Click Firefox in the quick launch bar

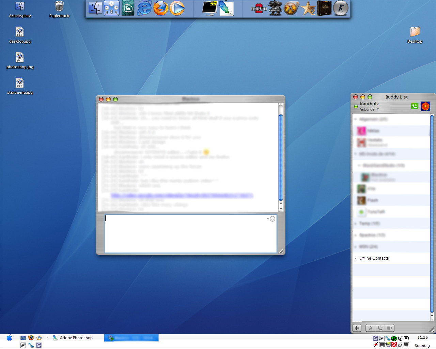click(31, 338)
